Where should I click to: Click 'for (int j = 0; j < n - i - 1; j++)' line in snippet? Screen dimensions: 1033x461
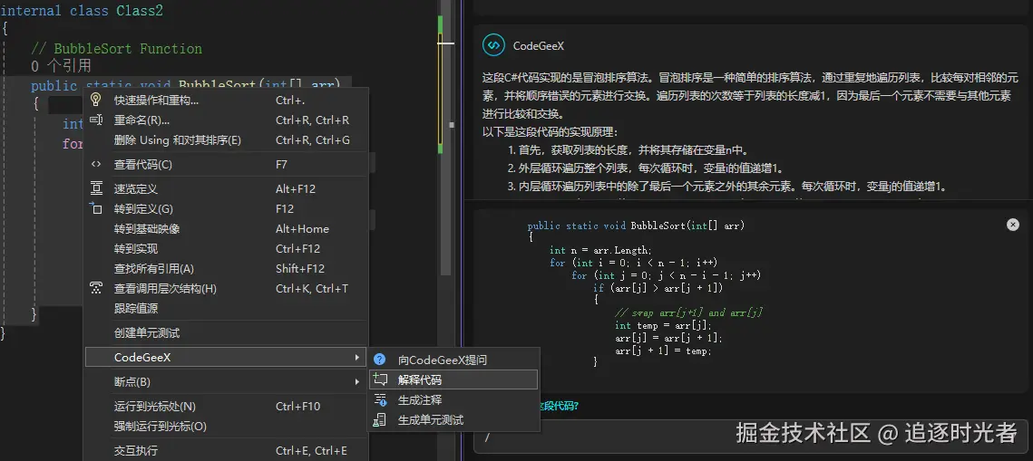(x=666, y=275)
